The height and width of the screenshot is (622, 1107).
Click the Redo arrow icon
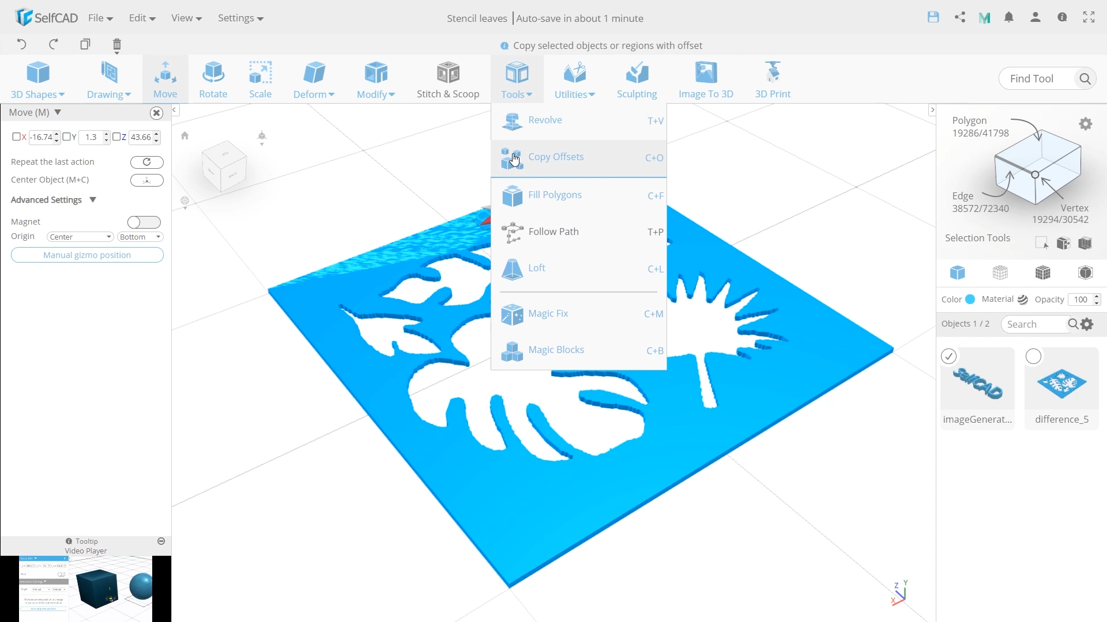point(54,44)
